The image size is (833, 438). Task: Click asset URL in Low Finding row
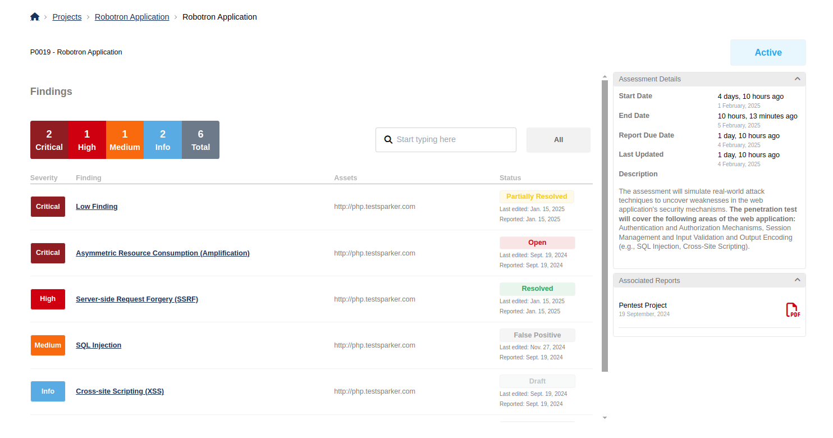374,207
